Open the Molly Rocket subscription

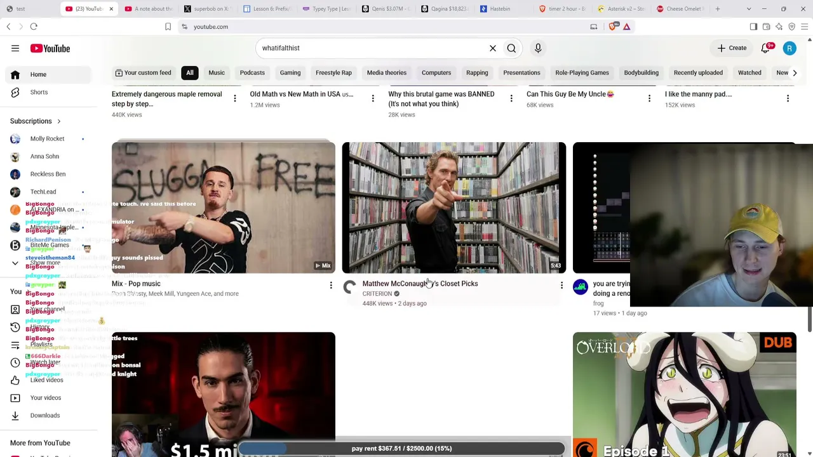click(49, 139)
